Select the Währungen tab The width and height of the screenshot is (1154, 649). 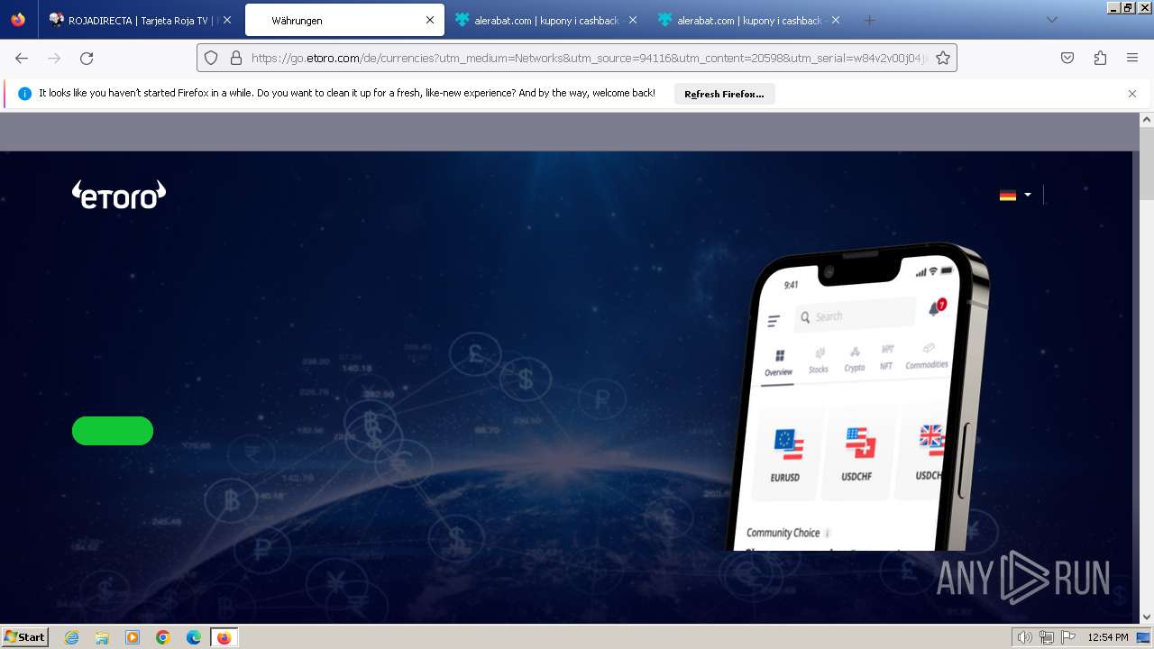point(343,20)
